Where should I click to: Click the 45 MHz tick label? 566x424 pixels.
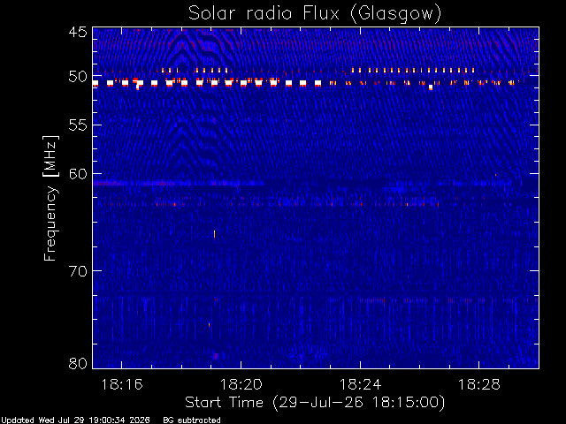tap(78, 32)
